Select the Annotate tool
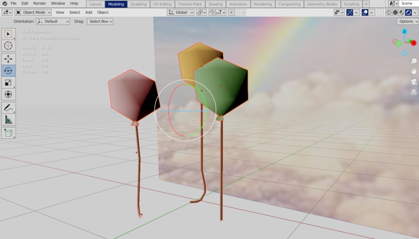This screenshot has height=239, width=419. tap(8, 108)
